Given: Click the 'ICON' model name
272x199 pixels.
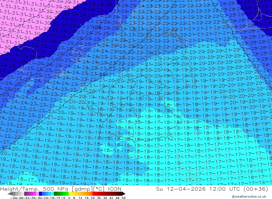Looking at the screenshot, I should 115,189.
